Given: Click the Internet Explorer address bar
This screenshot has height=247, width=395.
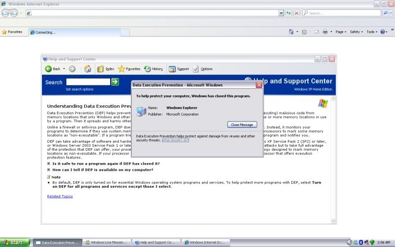Looking at the screenshot, I should pos(153,13).
